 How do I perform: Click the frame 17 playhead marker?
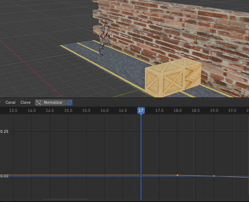[x=141, y=111]
